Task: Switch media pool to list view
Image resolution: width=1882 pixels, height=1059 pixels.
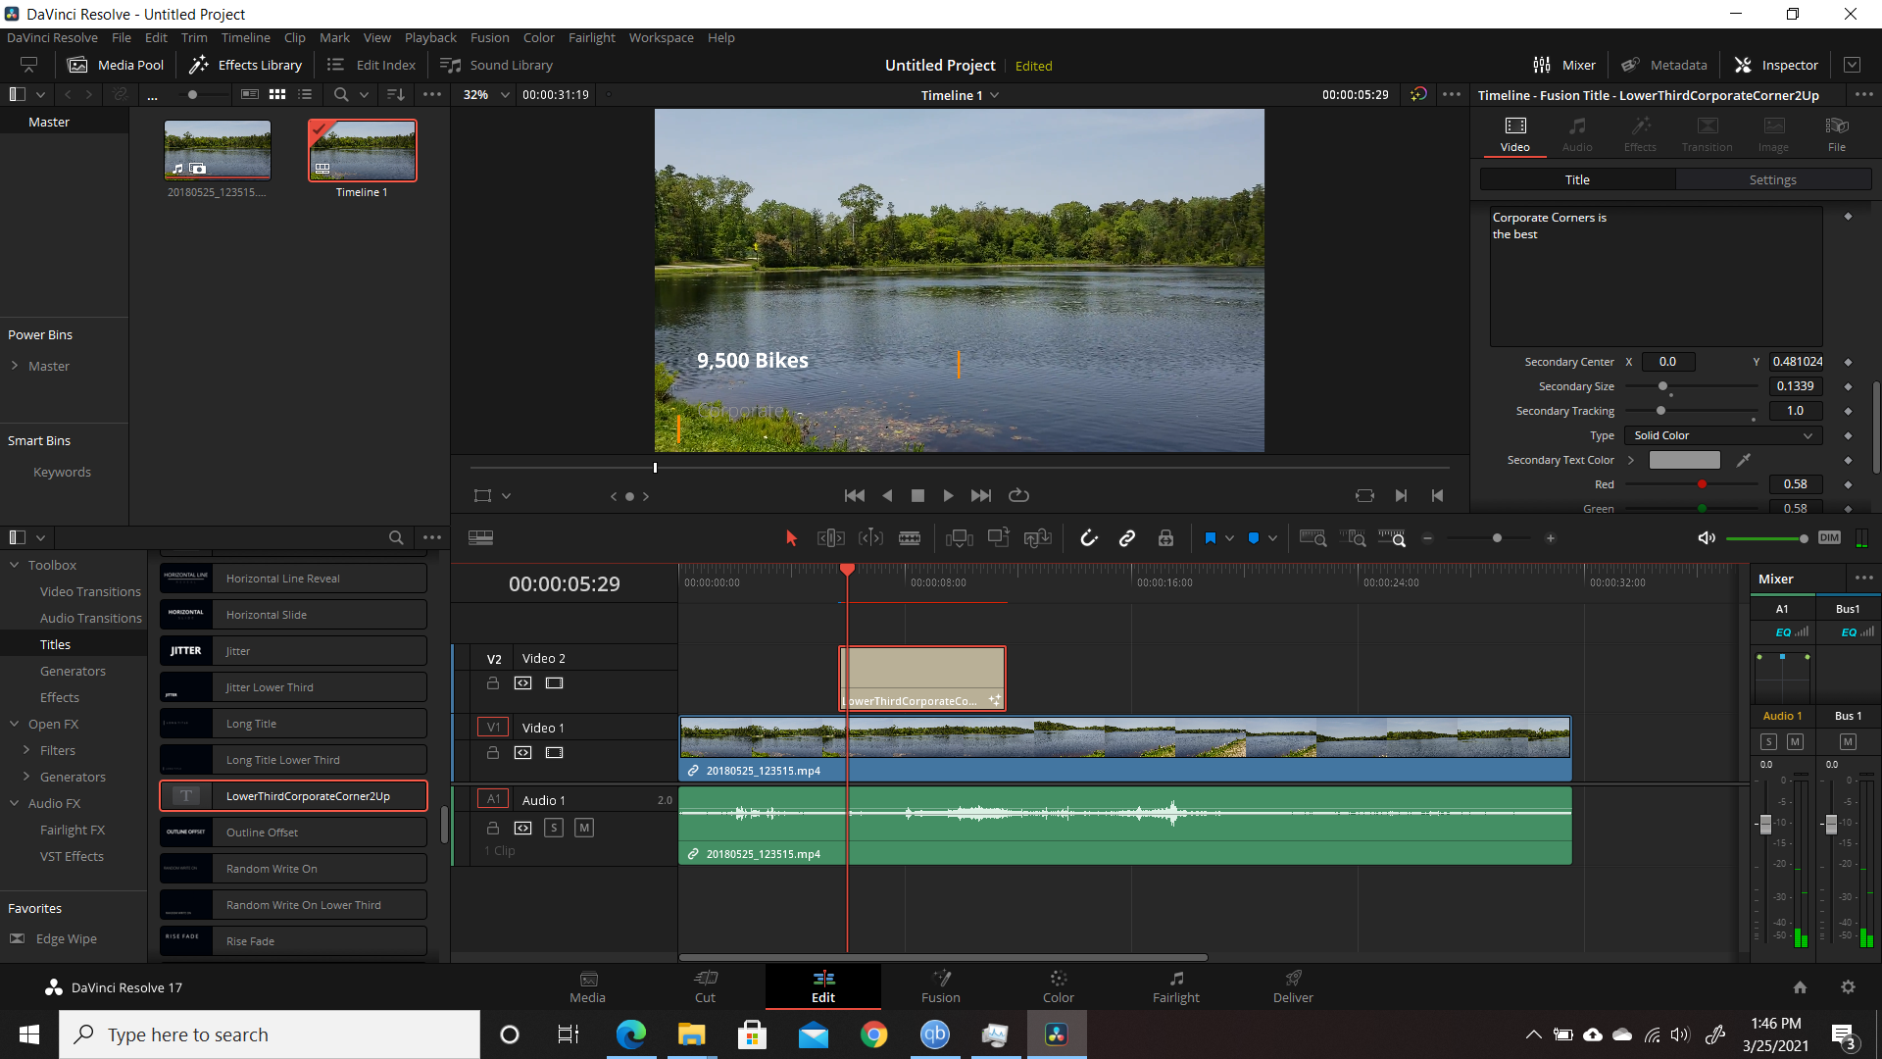Action: [305, 94]
